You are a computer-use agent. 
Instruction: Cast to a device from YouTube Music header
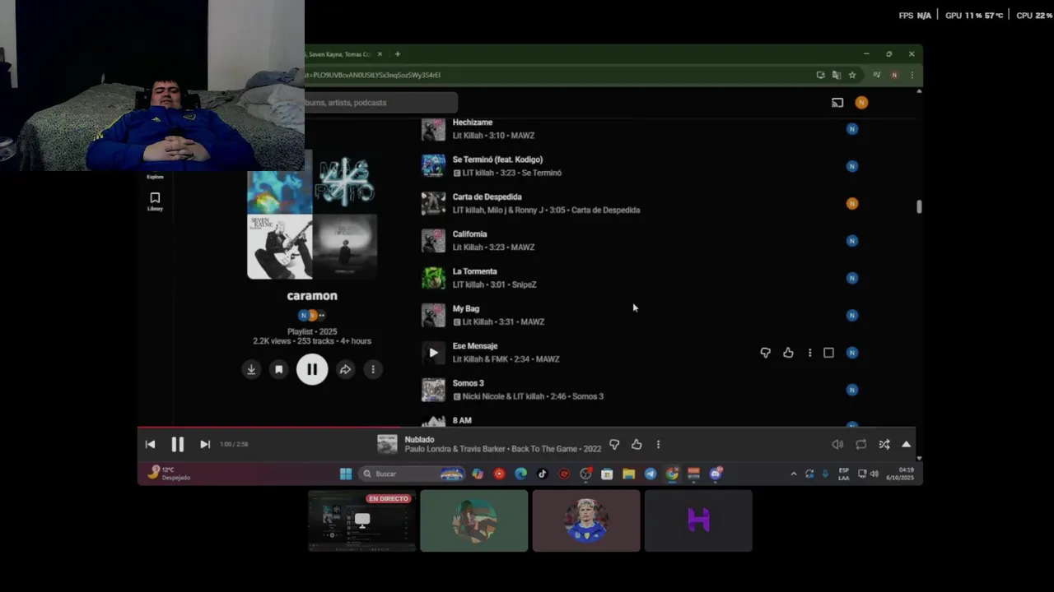[x=837, y=103]
